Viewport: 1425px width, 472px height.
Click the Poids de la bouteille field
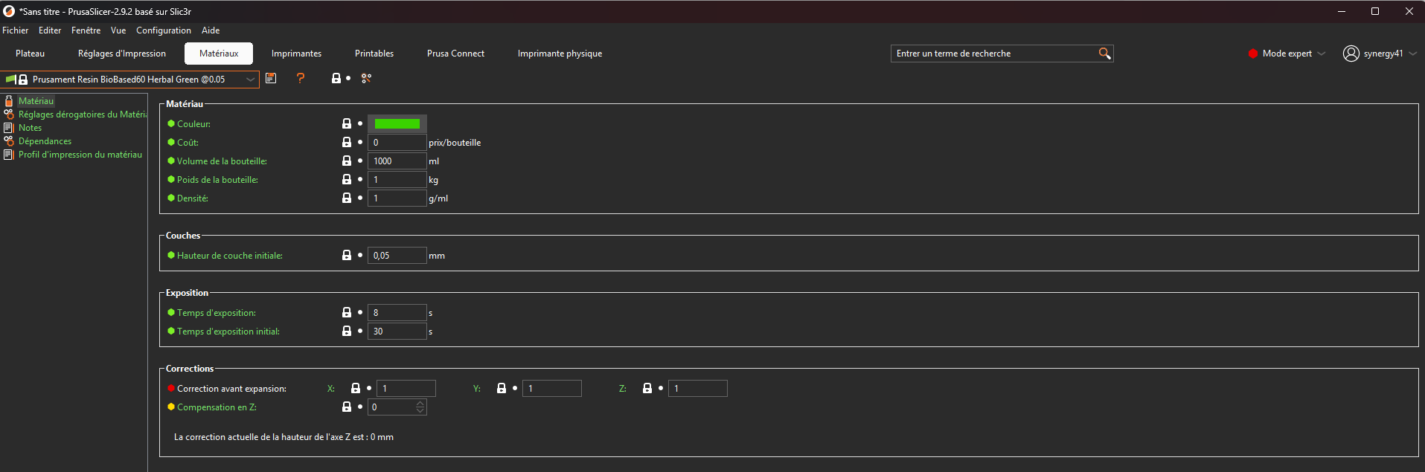tap(397, 179)
